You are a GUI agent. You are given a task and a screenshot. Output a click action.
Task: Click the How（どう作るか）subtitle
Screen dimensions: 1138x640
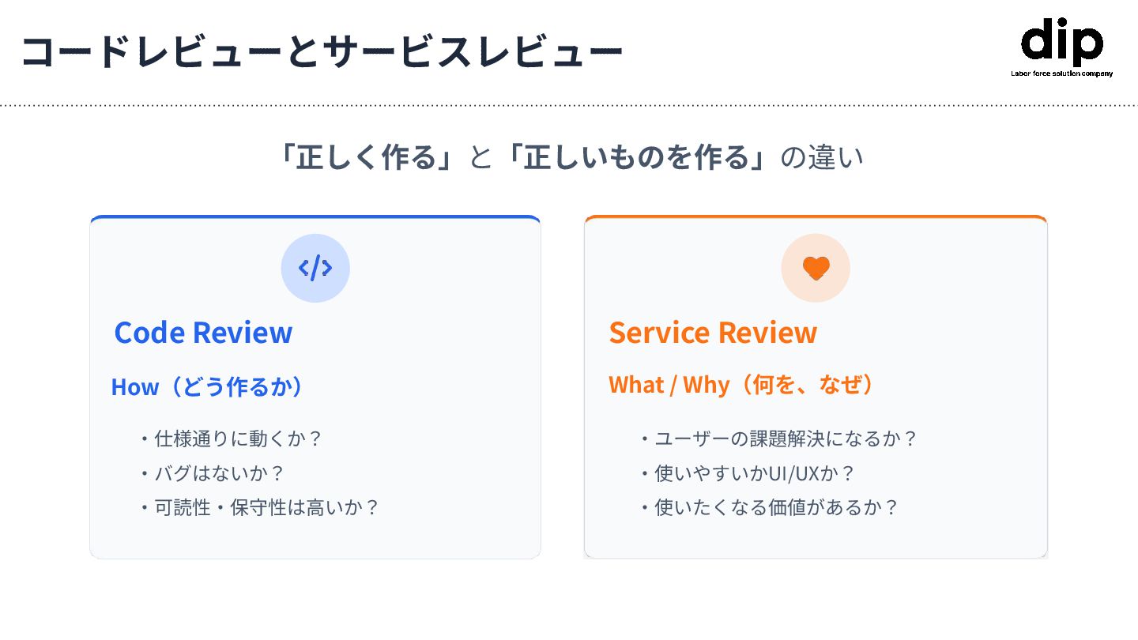click(209, 386)
